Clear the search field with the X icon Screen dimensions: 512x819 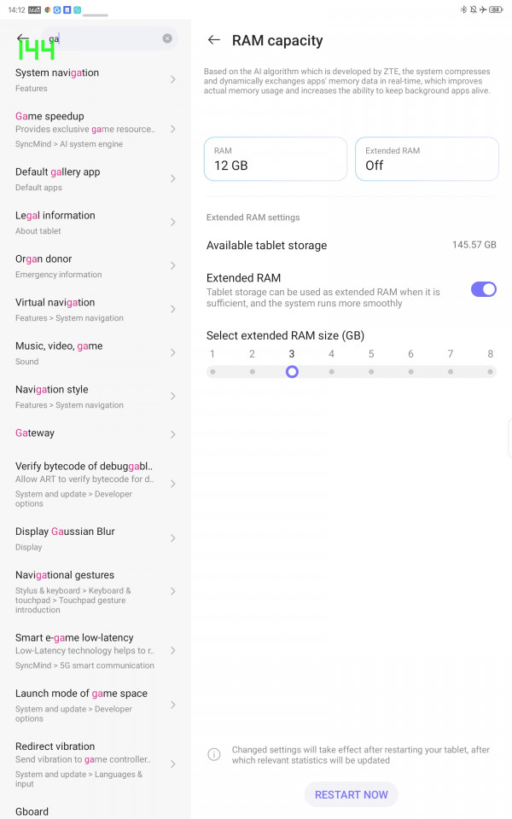tap(167, 38)
